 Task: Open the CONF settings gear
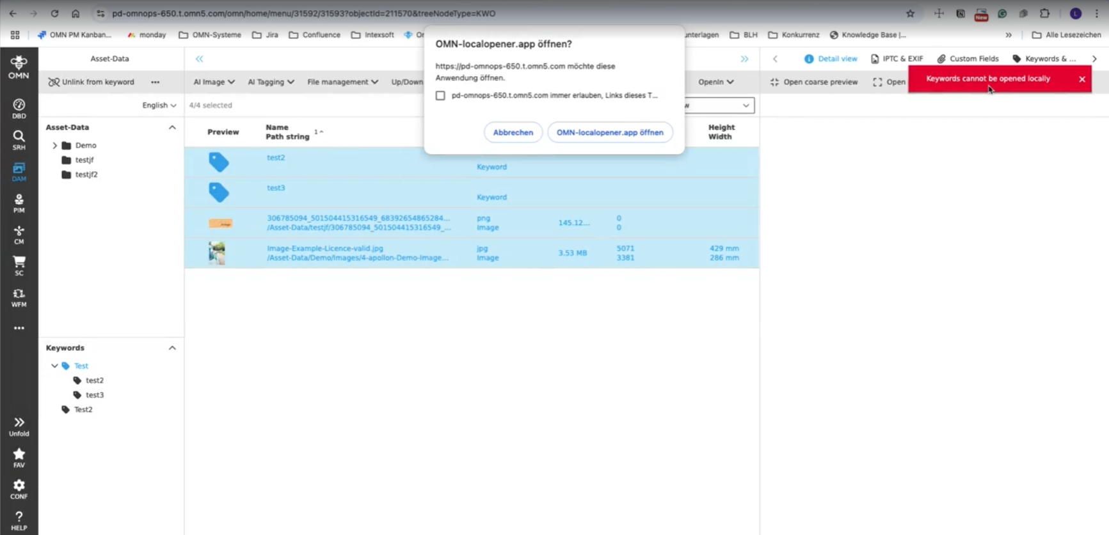tap(19, 489)
